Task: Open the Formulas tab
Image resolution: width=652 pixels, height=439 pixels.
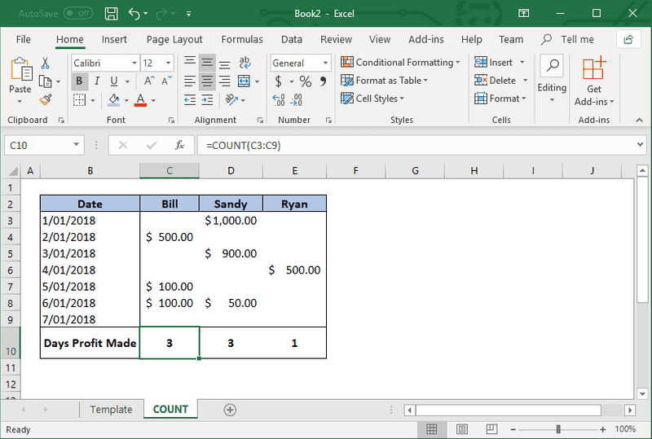Action: pyautogui.click(x=242, y=39)
